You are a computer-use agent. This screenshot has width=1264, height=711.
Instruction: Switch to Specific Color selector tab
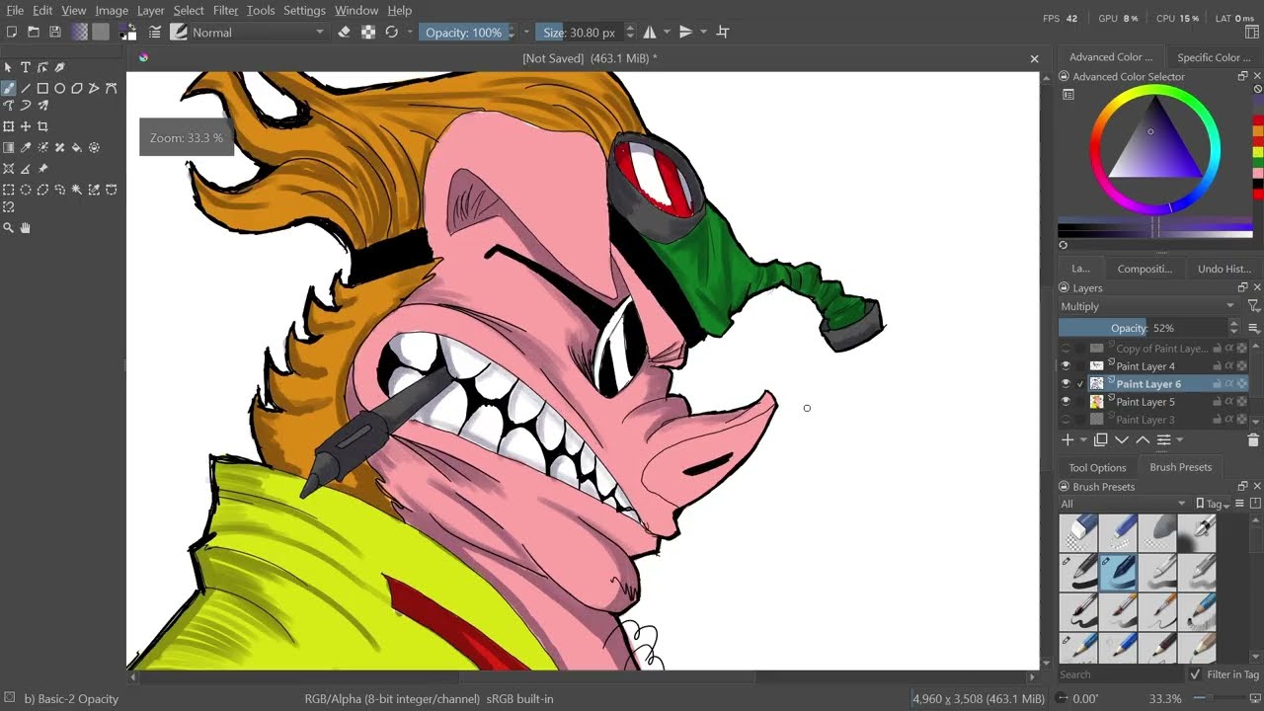[x=1214, y=57]
